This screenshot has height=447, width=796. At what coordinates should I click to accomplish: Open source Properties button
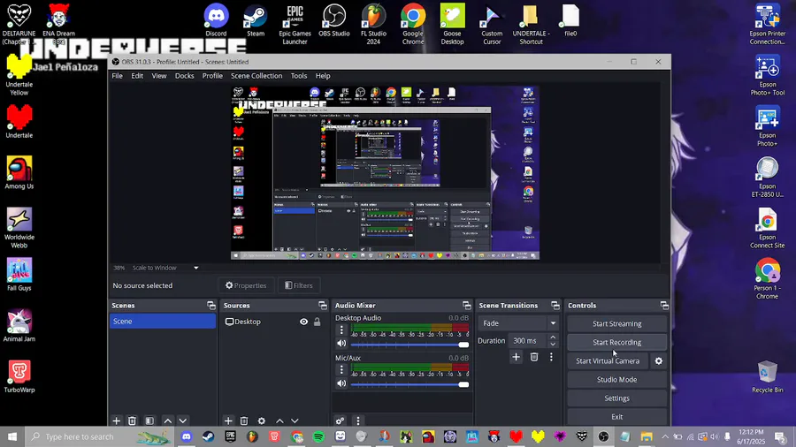click(246, 285)
